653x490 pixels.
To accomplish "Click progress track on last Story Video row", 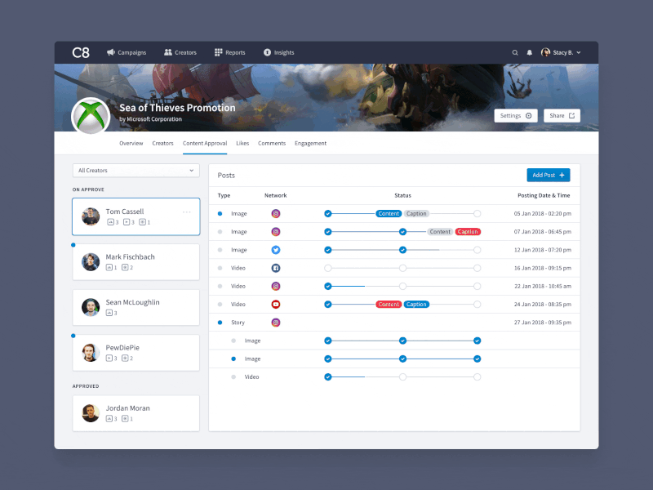I will (x=402, y=377).
